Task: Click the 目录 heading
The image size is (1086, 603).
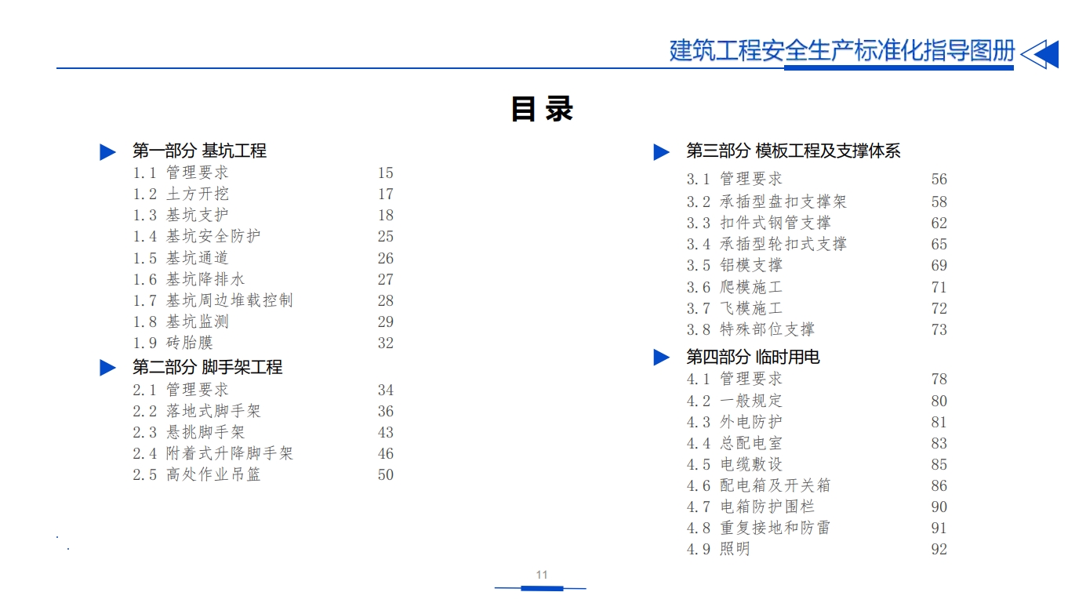Action: click(x=542, y=109)
